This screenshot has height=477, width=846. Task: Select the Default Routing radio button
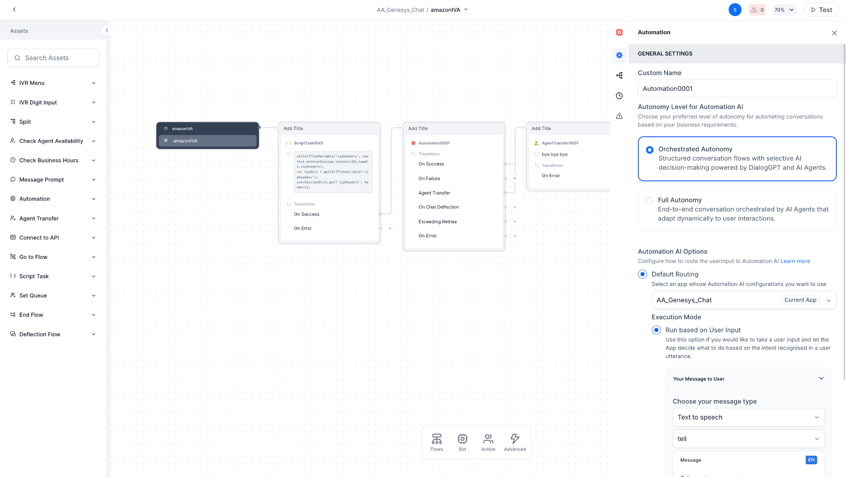pyautogui.click(x=643, y=274)
